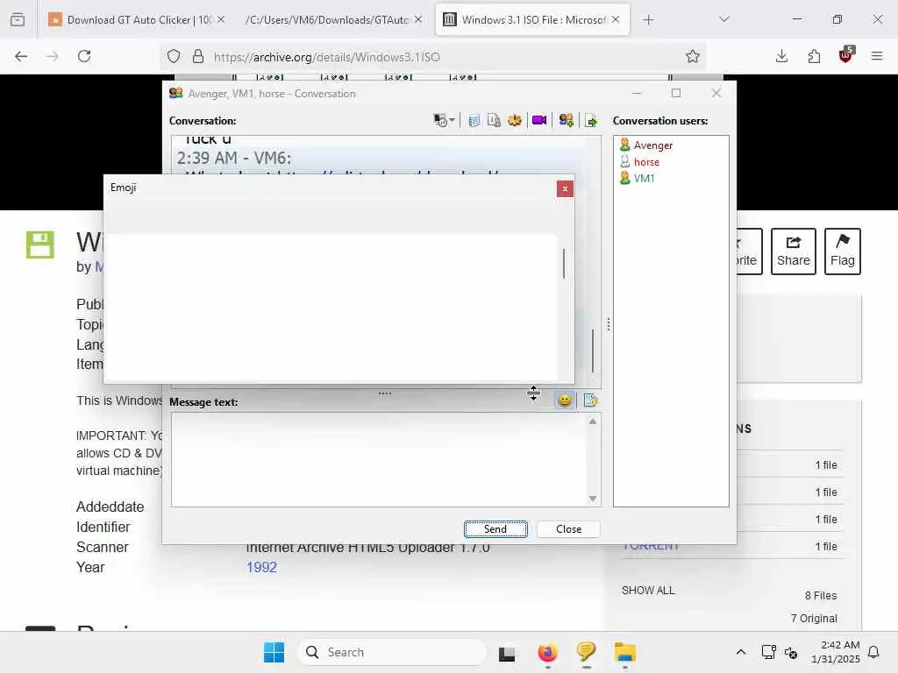Click the muted volume tray icon
The width and height of the screenshot is (898, 673).
pos(791,652)
